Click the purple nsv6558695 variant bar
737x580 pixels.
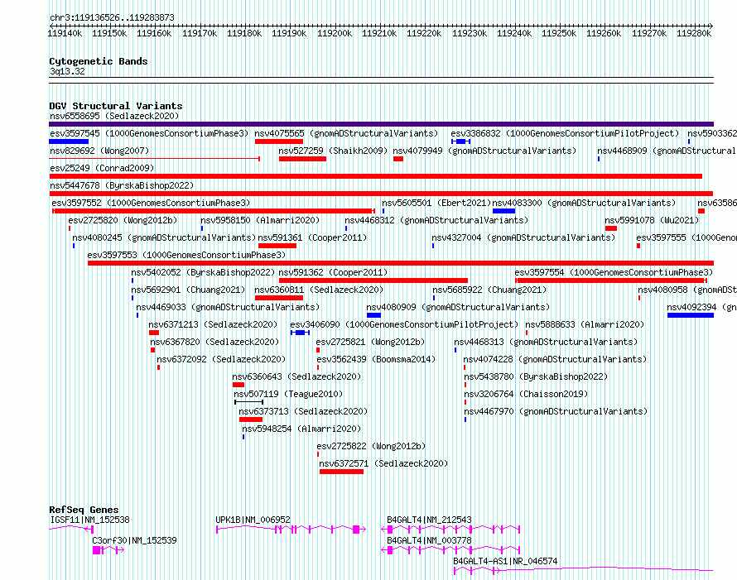click(x=381, y=124)
